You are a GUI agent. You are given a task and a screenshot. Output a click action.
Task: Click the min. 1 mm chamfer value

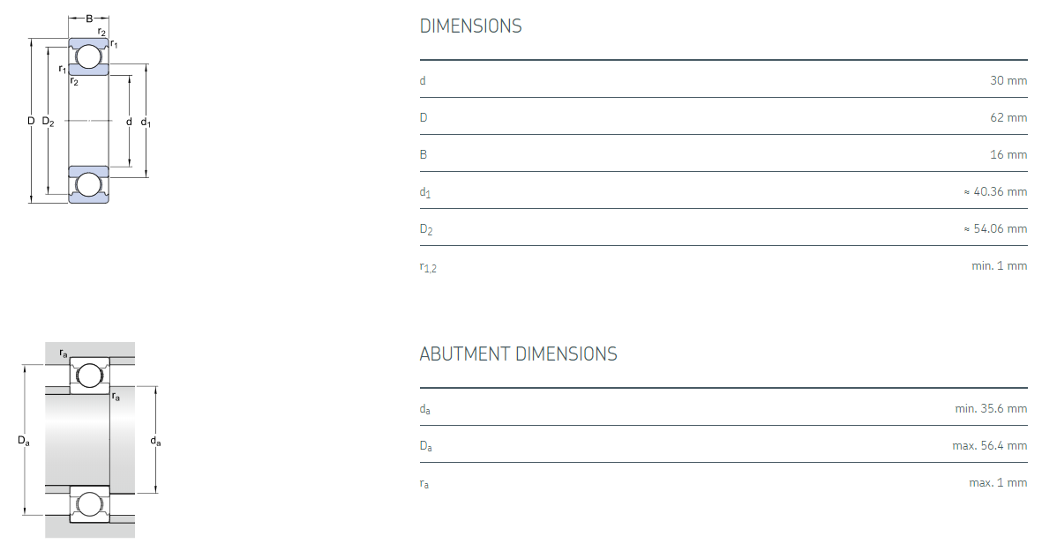[x=999, y=265]
